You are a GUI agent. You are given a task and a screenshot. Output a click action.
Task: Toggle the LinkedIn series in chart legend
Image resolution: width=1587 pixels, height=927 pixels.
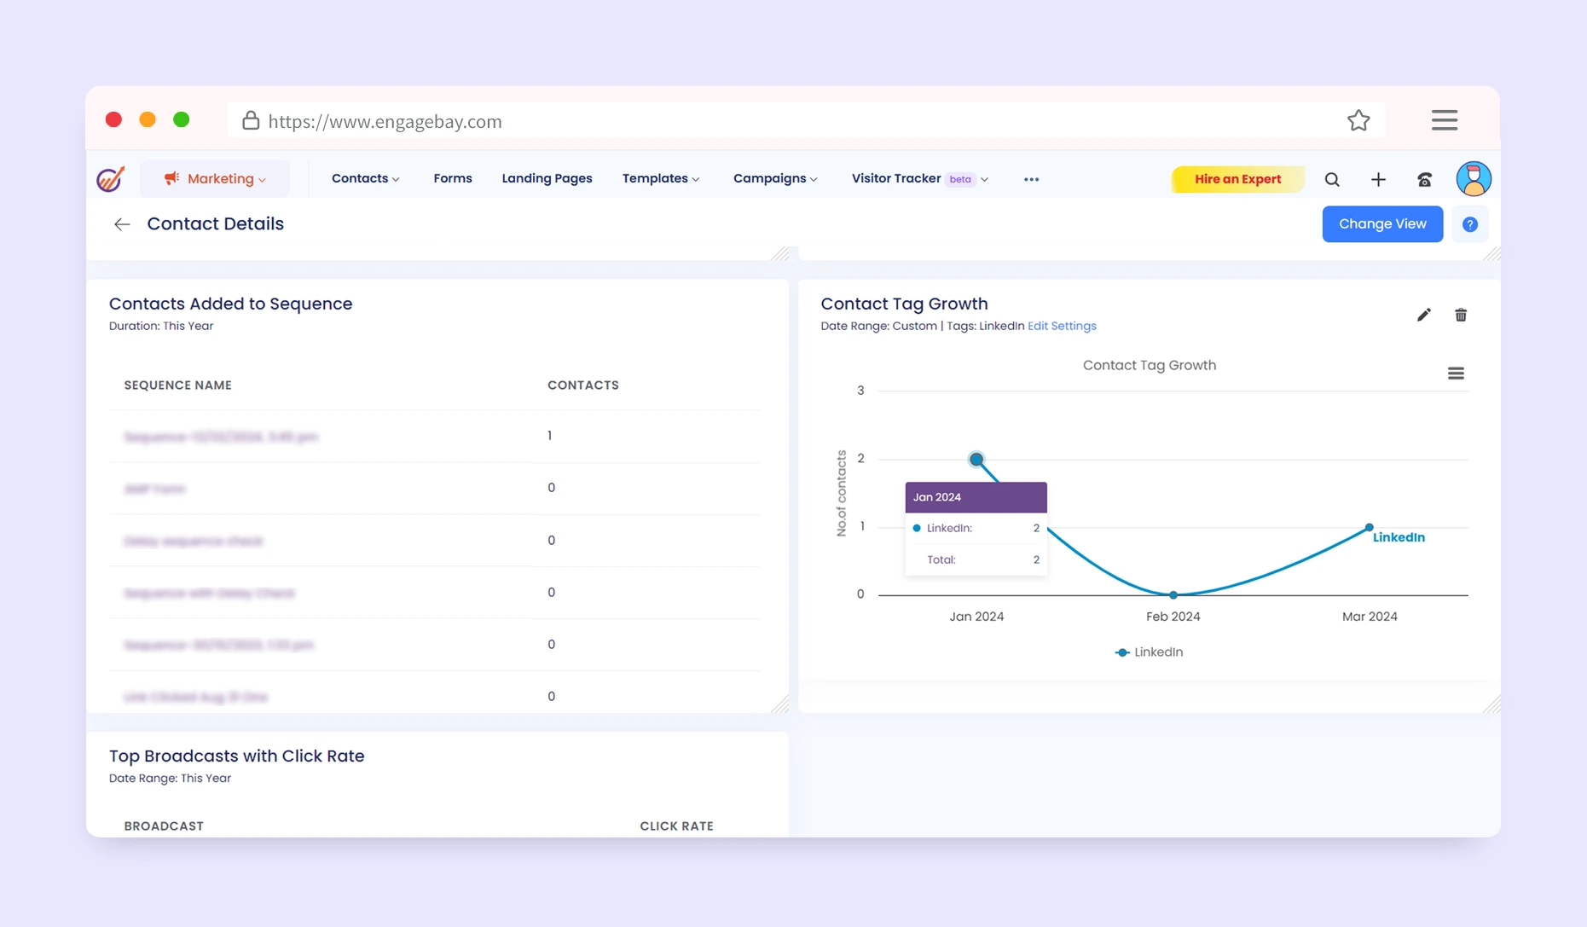click(x=1150, y=652)
